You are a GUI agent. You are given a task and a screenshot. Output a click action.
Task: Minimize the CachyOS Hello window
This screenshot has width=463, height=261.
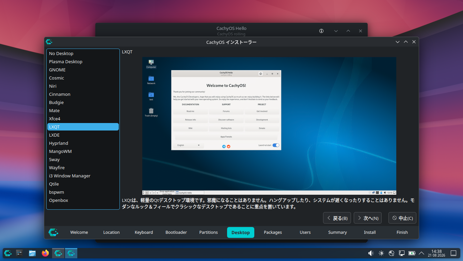pos(336,31)
